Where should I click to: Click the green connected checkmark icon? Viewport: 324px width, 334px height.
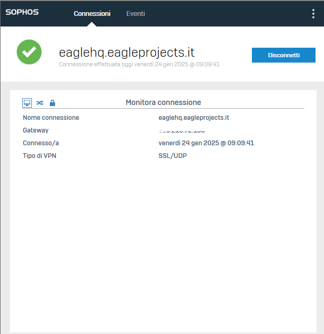[x=29, y=52]
